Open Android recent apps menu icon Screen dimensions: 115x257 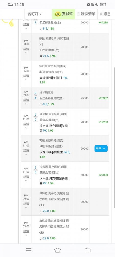click(29, 250)
